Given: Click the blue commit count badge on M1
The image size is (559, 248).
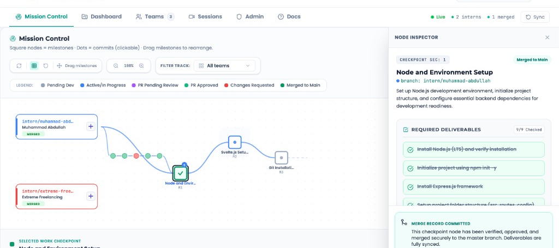Looking at the screenshot, I should click(185, 165).
